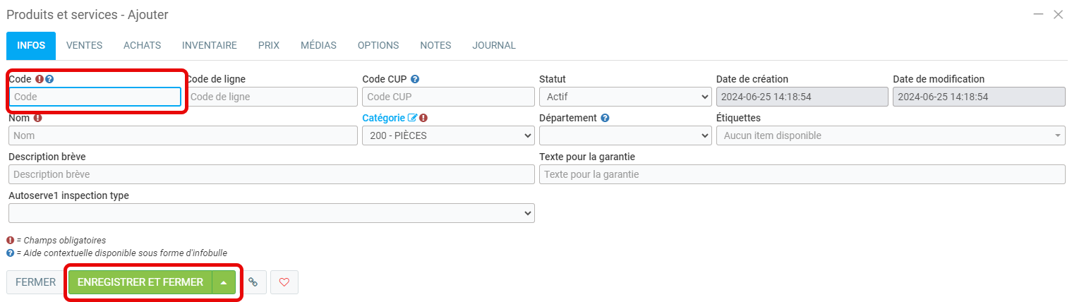
Task: Focus the Description brève text field
Action: pos(271,174)
